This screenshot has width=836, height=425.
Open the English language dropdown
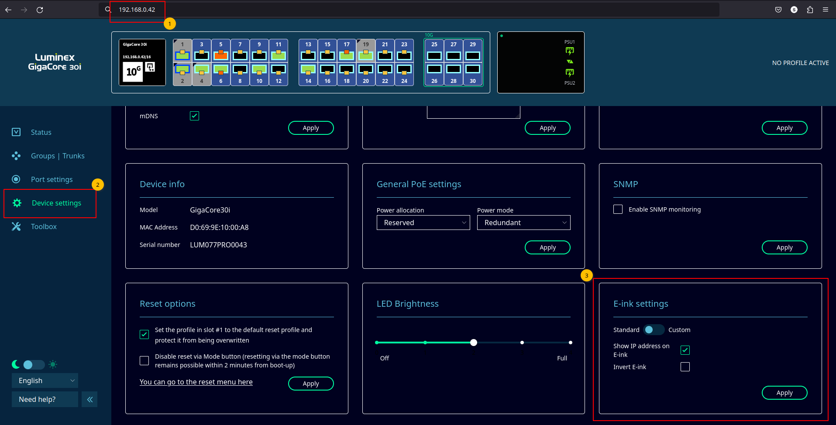pos(45,380)
